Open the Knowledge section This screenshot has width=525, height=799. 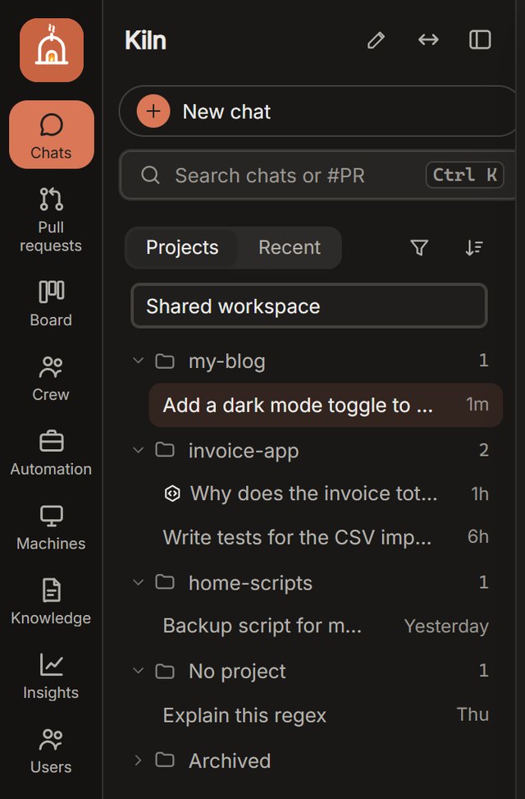[51, 601]
